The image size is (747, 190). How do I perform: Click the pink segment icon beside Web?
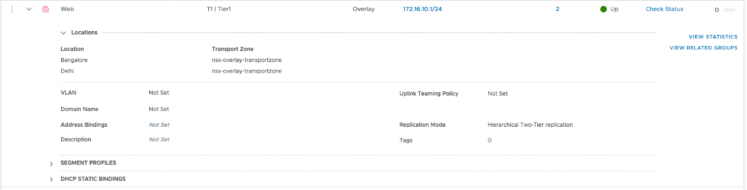pyautogui.click(x=45, y=9)
